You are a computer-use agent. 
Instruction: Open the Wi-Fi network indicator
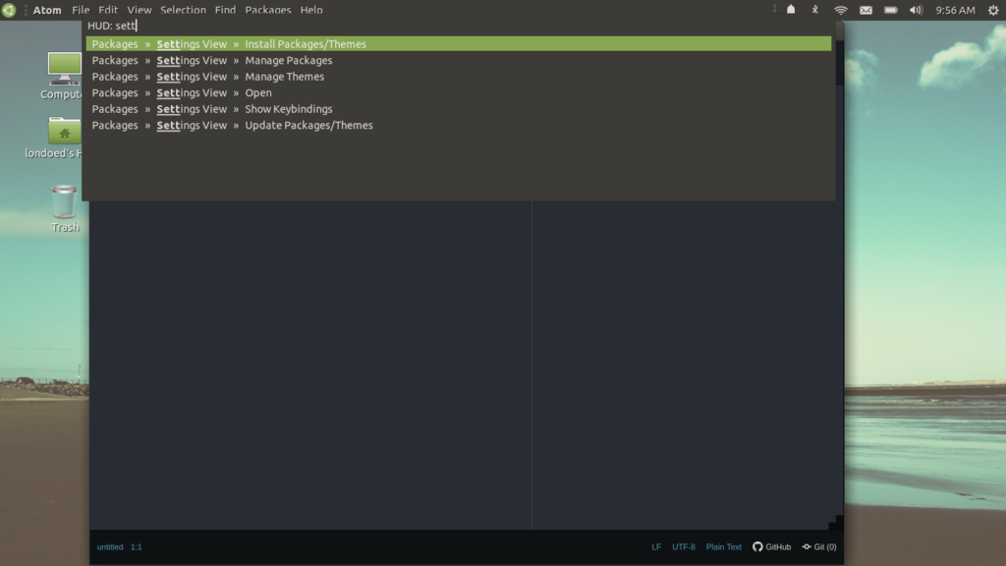(841, 10)
